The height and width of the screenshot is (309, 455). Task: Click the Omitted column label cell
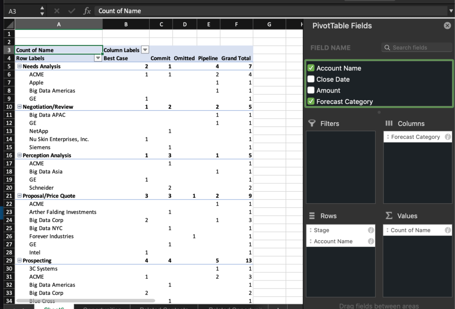[x=184, y=58]
